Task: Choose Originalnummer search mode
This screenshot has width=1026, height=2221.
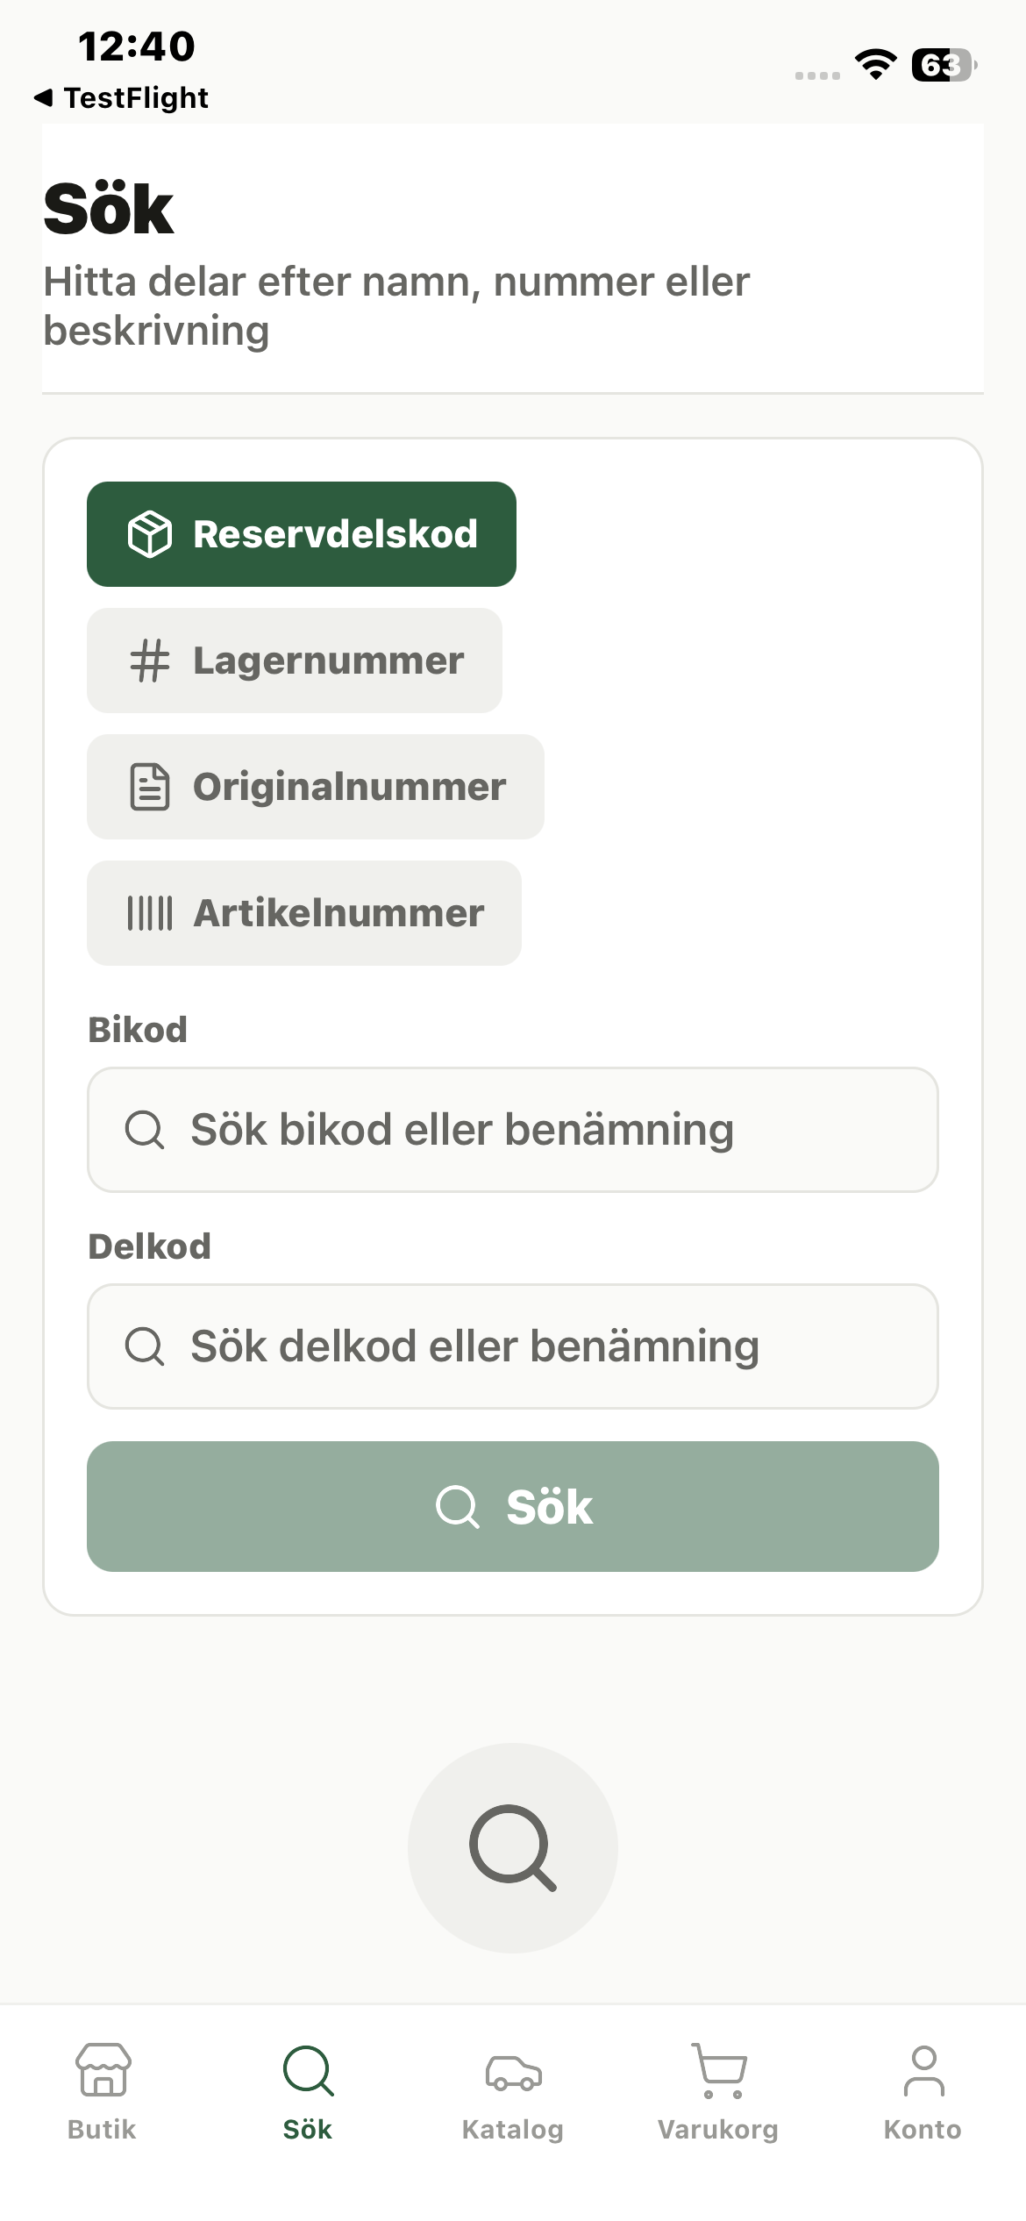Action: (316, 787)
